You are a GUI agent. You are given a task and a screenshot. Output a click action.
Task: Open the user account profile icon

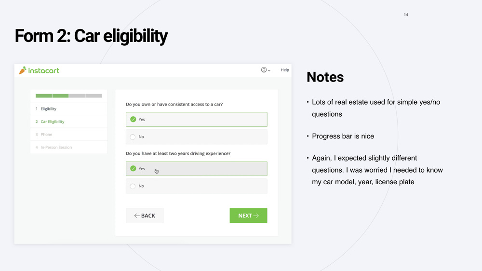(264, 70)
